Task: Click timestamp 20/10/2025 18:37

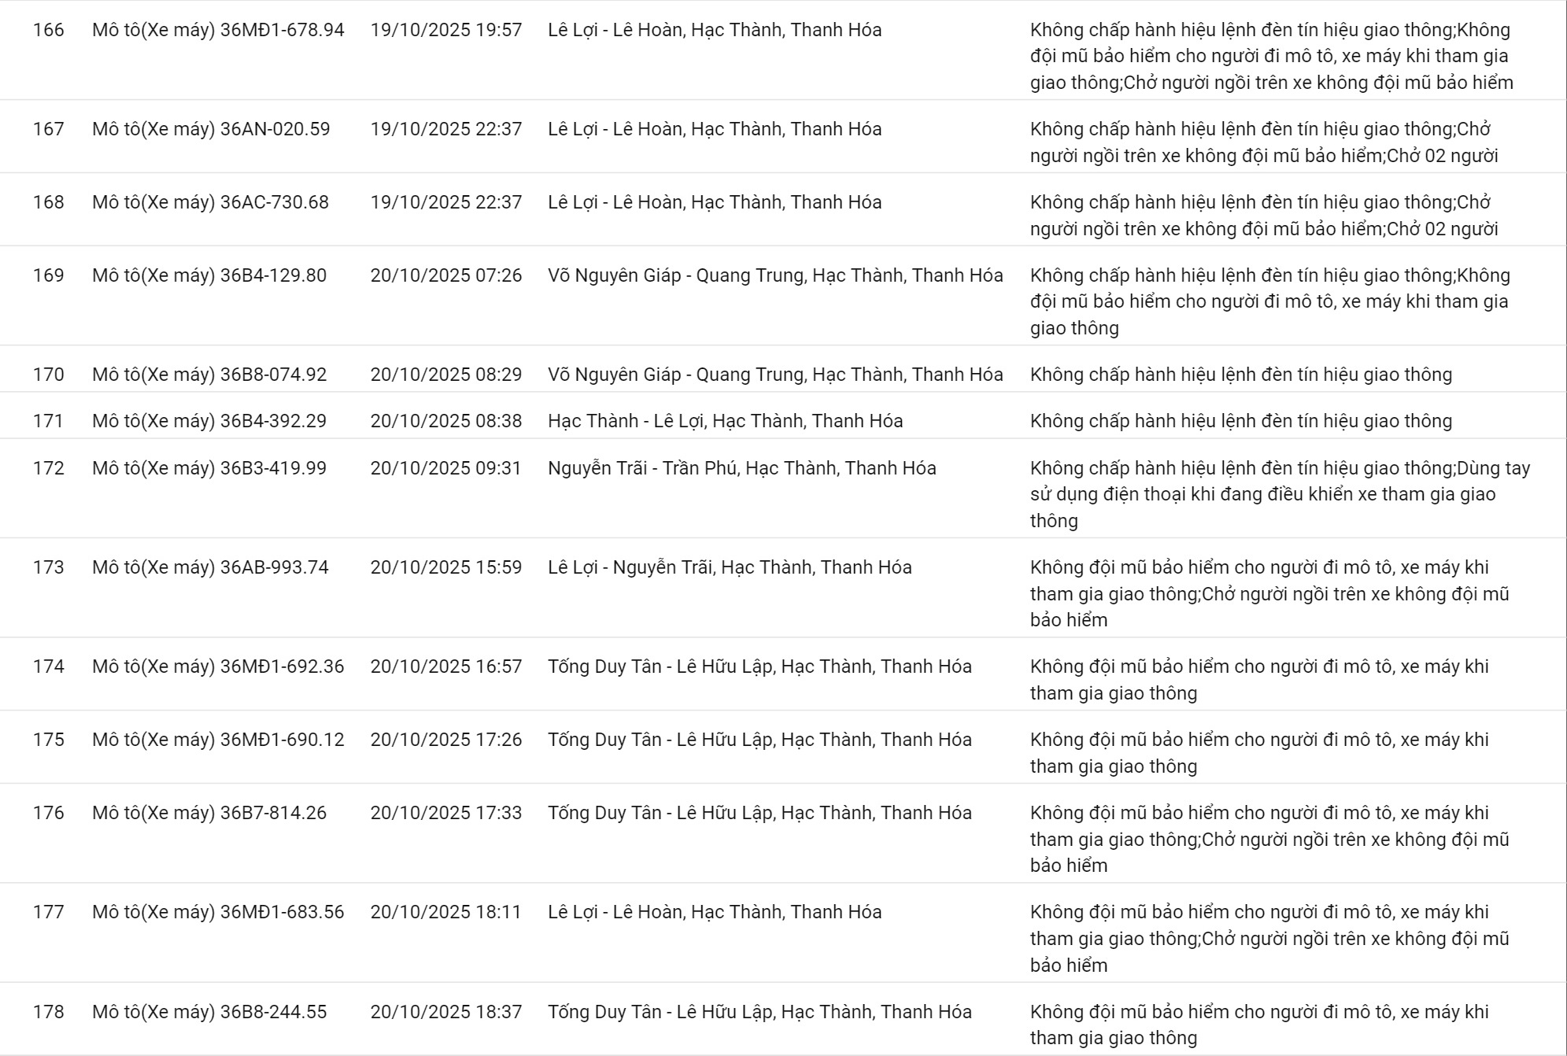Action: [445, 1012]
